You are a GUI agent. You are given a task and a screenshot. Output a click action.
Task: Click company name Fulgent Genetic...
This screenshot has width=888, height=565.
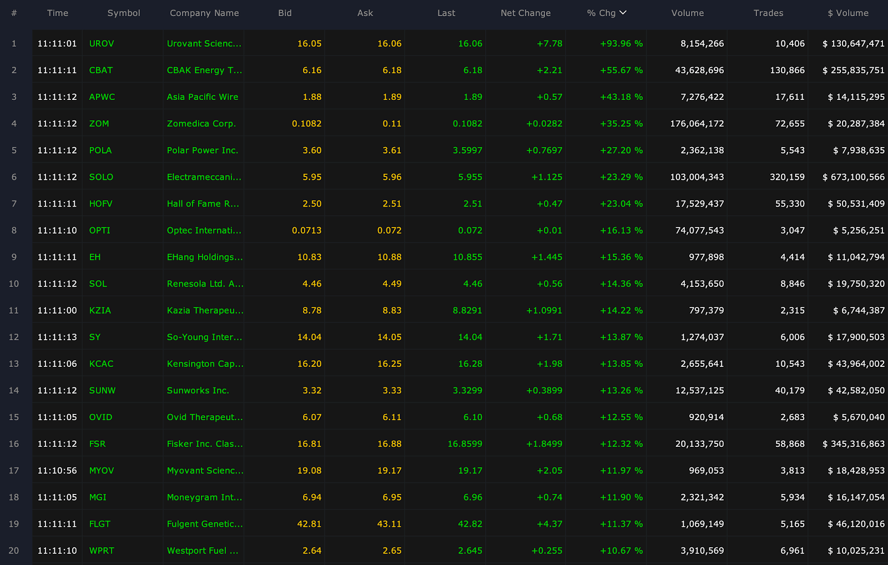205,523
